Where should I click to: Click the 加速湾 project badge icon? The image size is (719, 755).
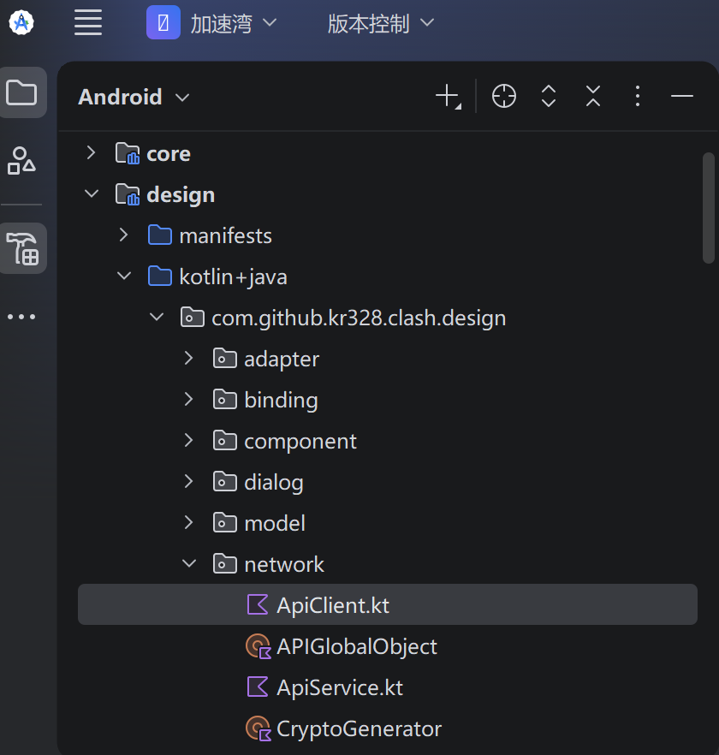point(163,22)
